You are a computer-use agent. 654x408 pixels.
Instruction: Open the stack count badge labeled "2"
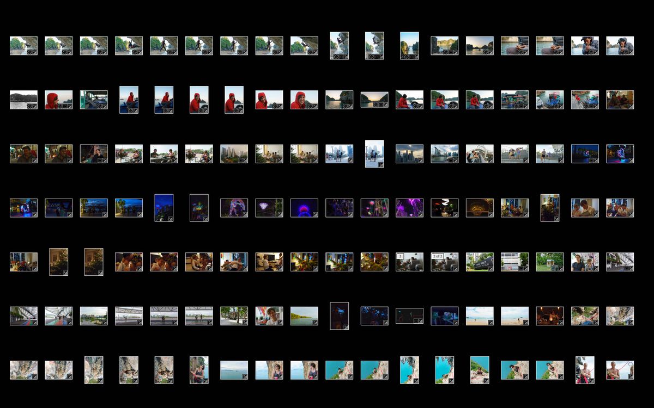400,256
